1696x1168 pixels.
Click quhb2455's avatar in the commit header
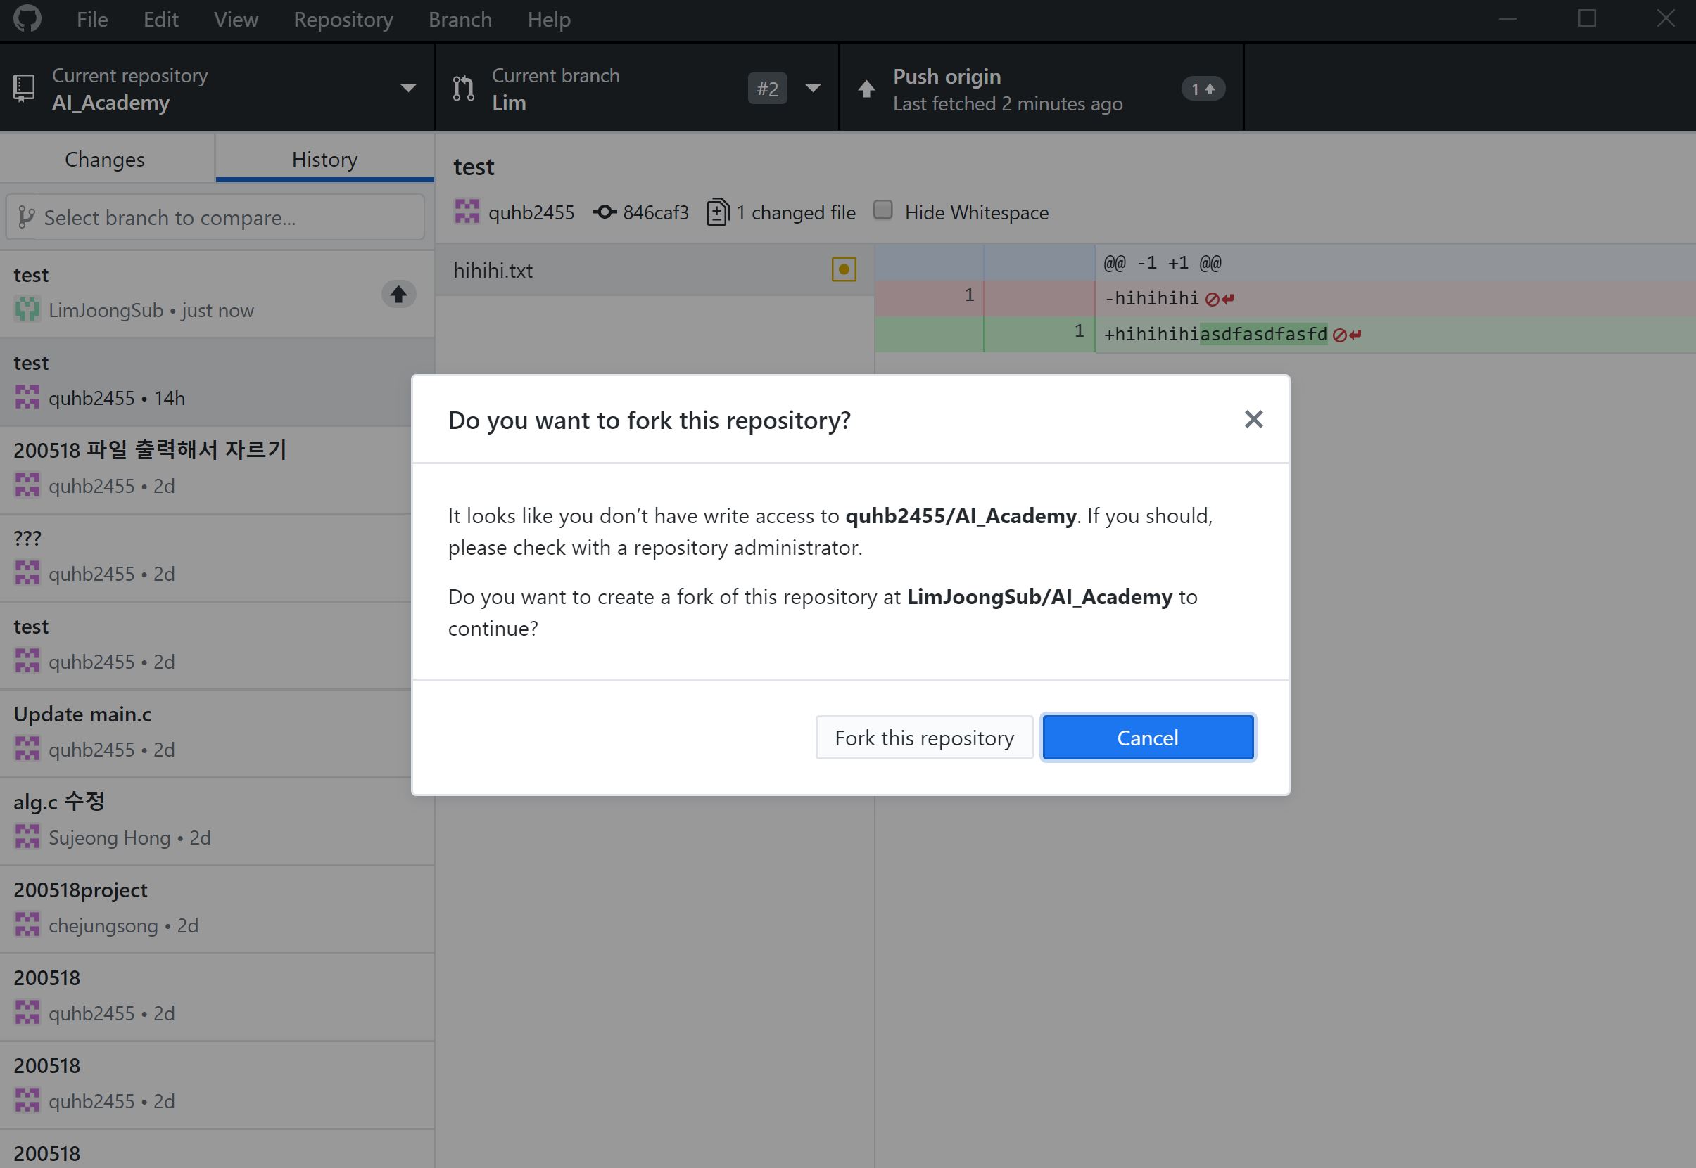coord(469,212)
